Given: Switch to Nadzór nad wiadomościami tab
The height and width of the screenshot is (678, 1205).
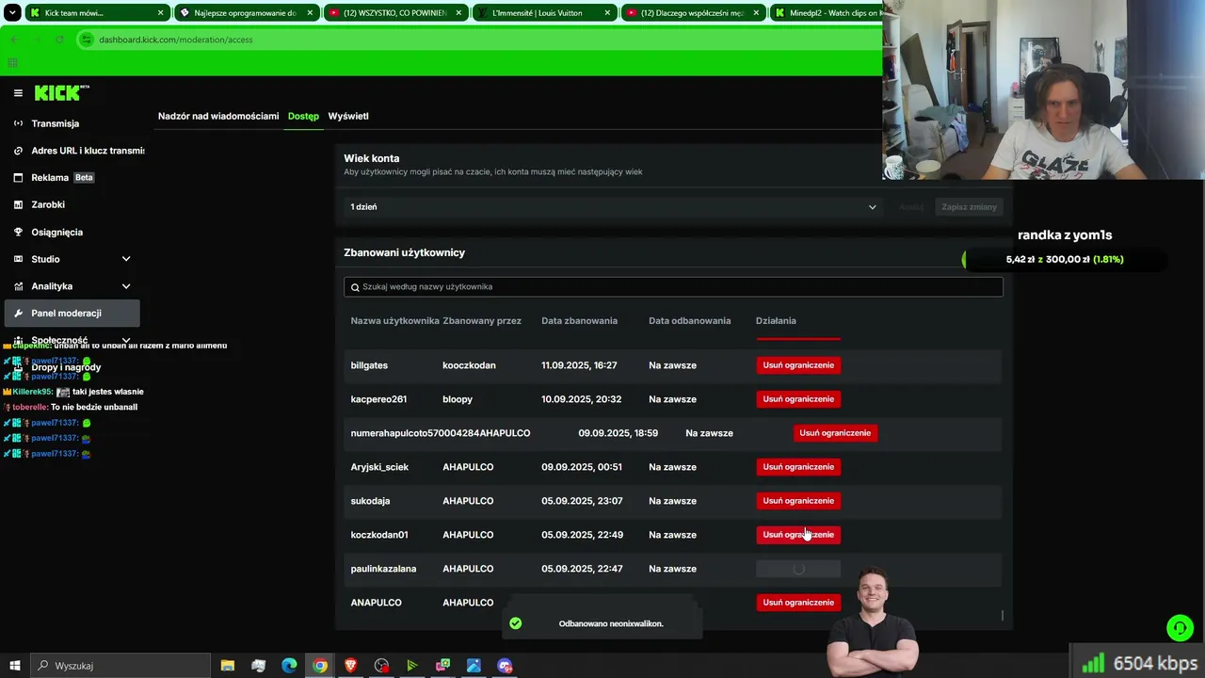Looking at the screenshot, I should [x=218, y=116].
